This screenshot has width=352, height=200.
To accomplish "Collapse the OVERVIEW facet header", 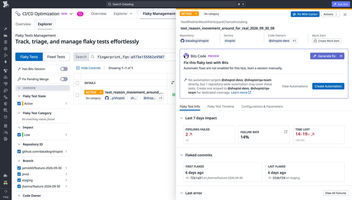I will [x=42, y=88].
